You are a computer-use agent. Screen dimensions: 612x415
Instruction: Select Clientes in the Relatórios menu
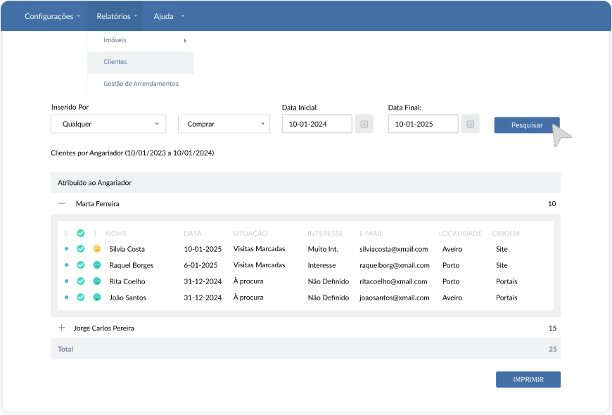click(x=114, y=62)
